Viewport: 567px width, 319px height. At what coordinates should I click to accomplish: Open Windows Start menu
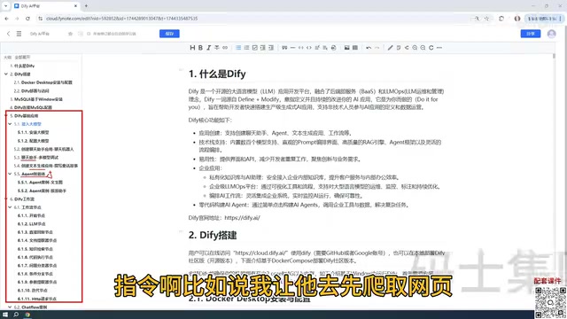point(5,315)
